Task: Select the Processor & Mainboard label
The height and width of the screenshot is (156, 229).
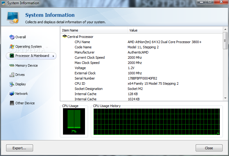Action: click(x=32, y=56)
